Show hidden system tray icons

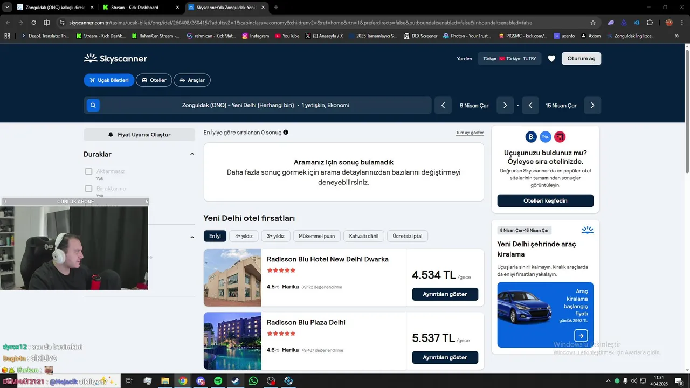(609, 380)
